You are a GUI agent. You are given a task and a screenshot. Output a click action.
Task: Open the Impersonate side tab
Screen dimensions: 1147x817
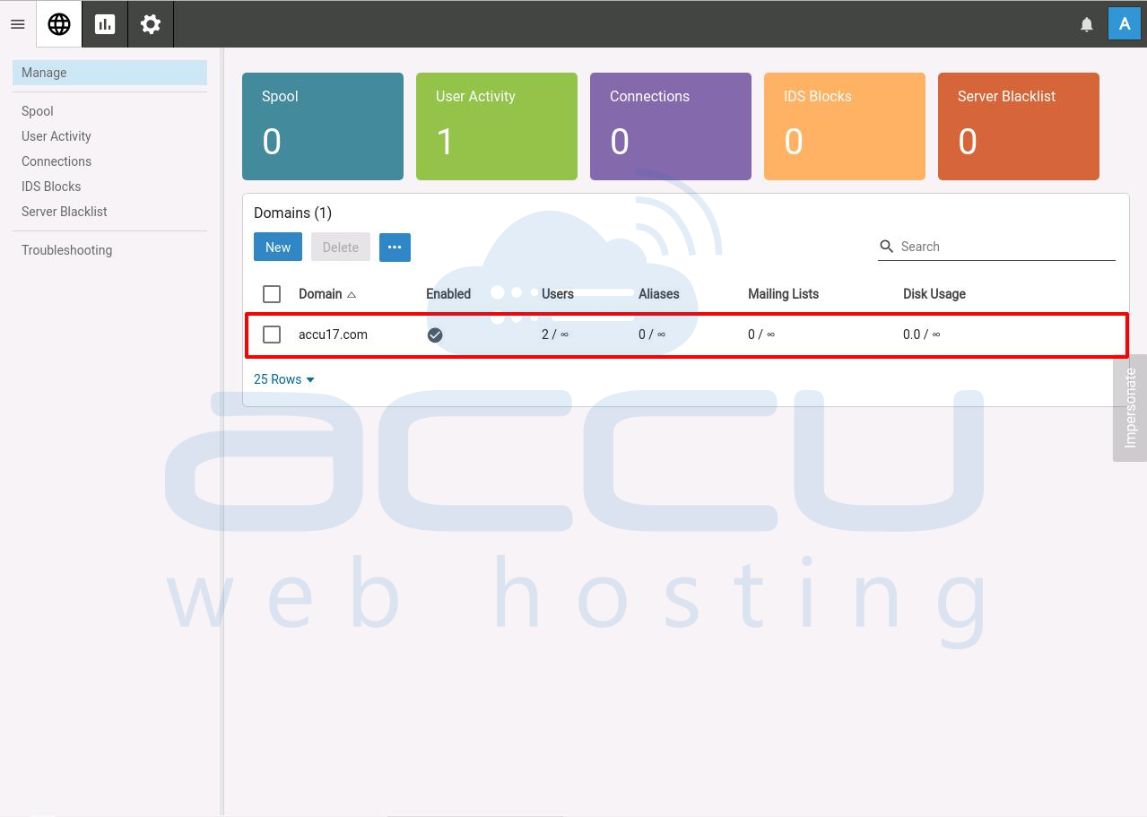(1130, 408)
